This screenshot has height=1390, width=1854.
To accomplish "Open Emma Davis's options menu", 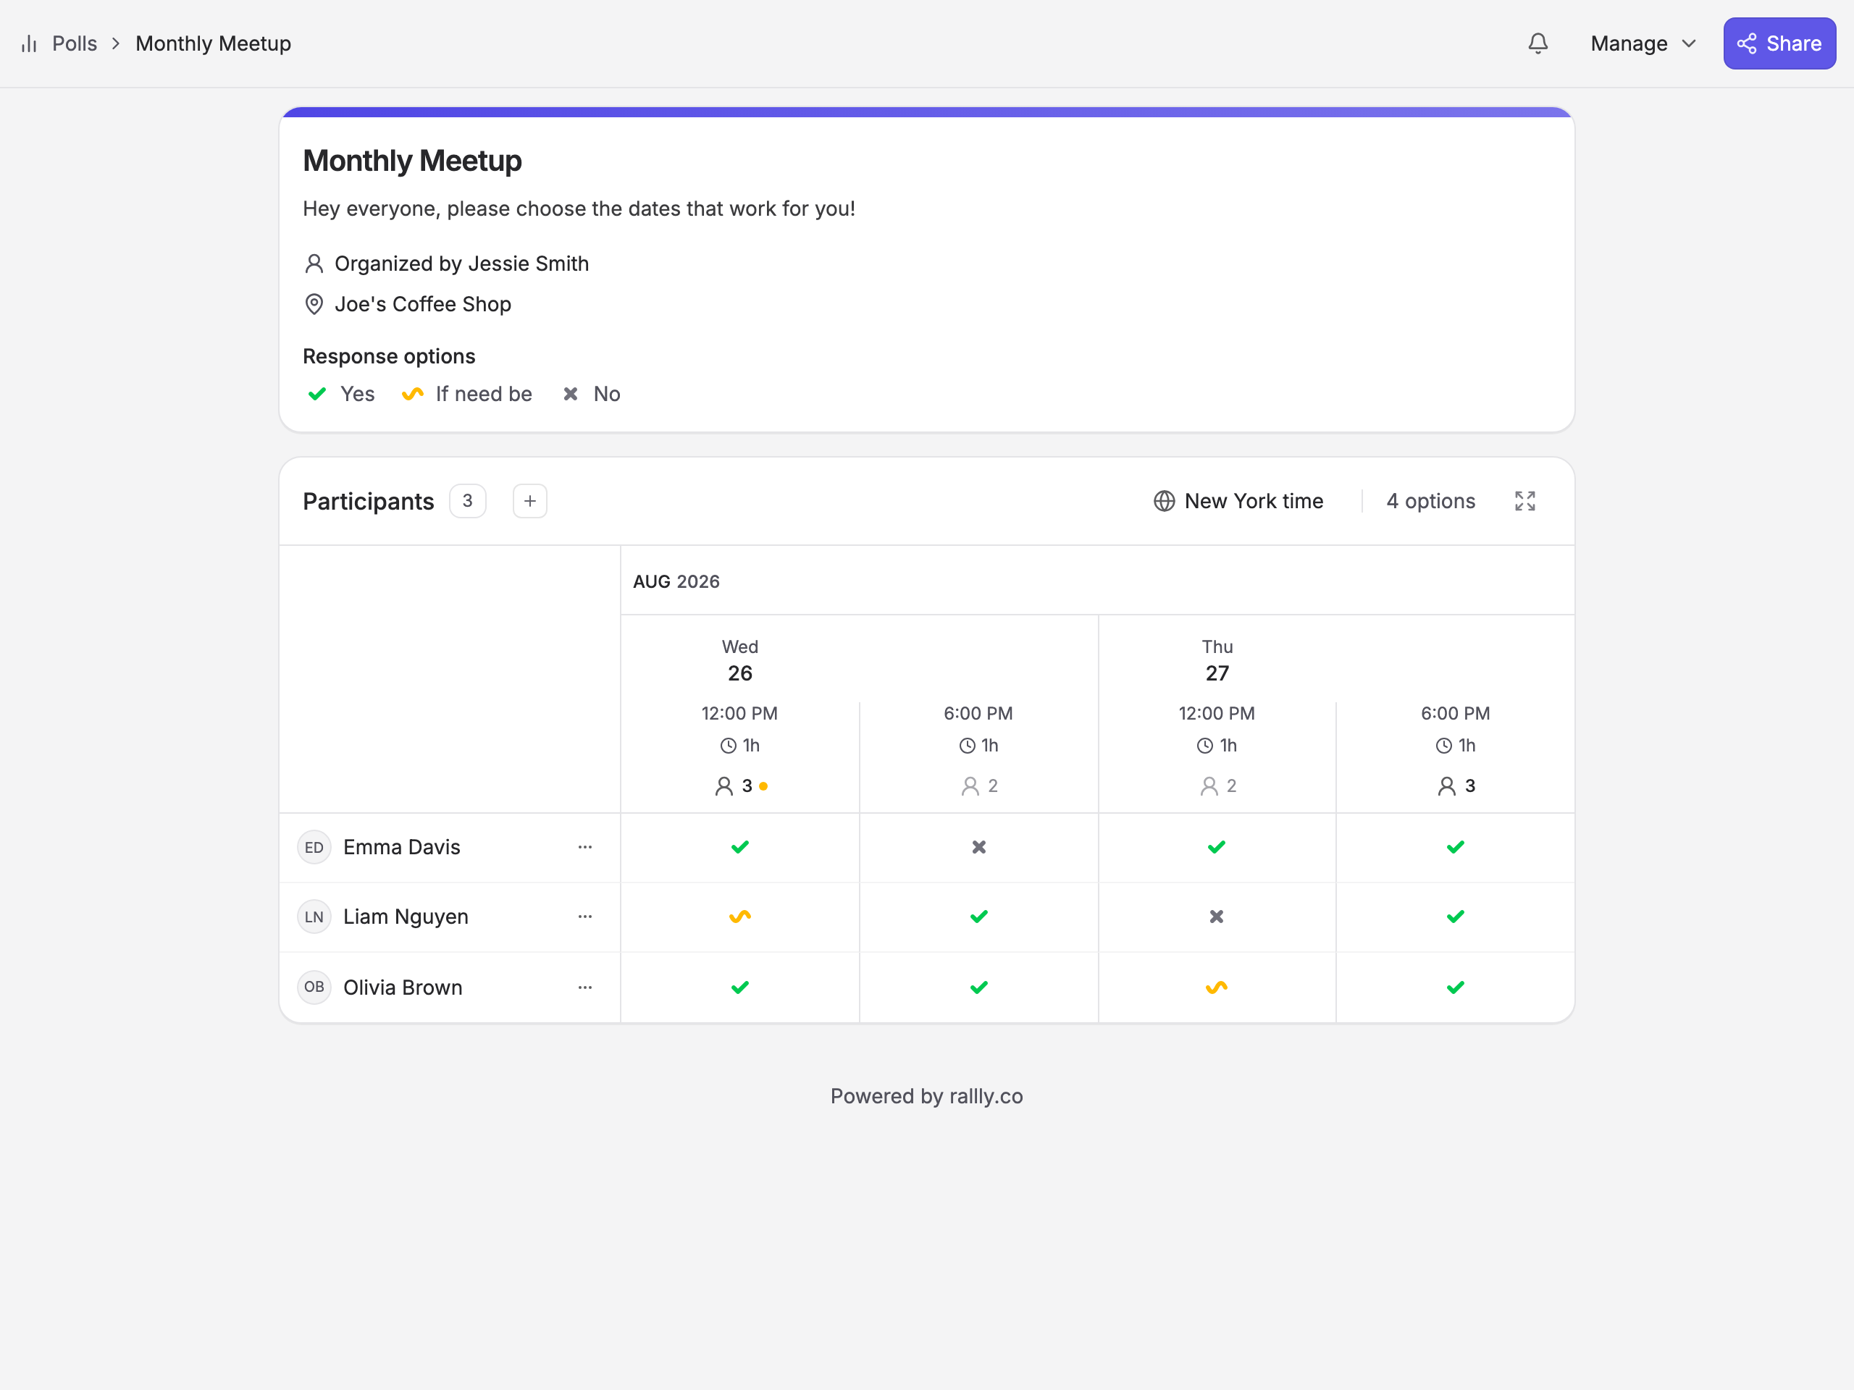I will click(x=585, y=847).
